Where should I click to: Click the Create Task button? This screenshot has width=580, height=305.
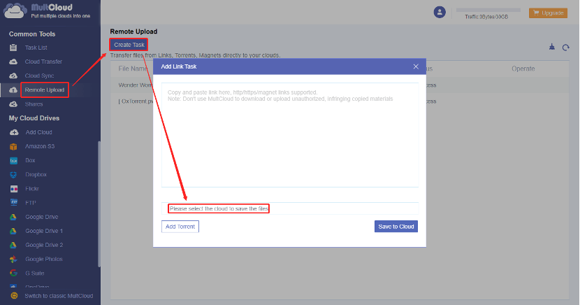click(x=129, y=45)
